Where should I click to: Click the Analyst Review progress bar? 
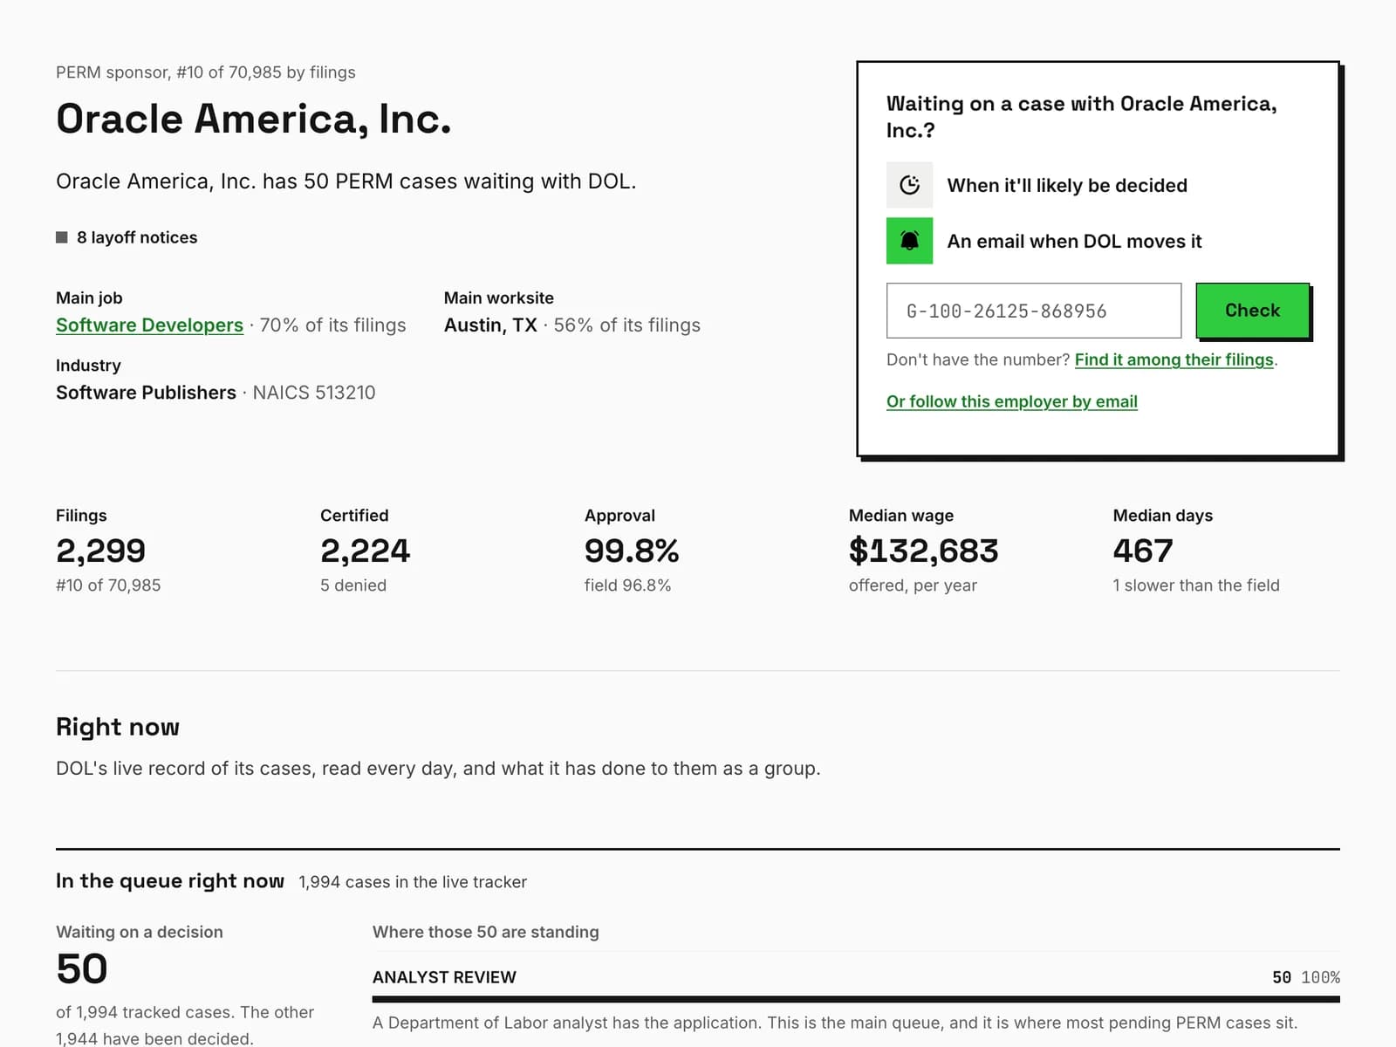click(x=856, y=999)
